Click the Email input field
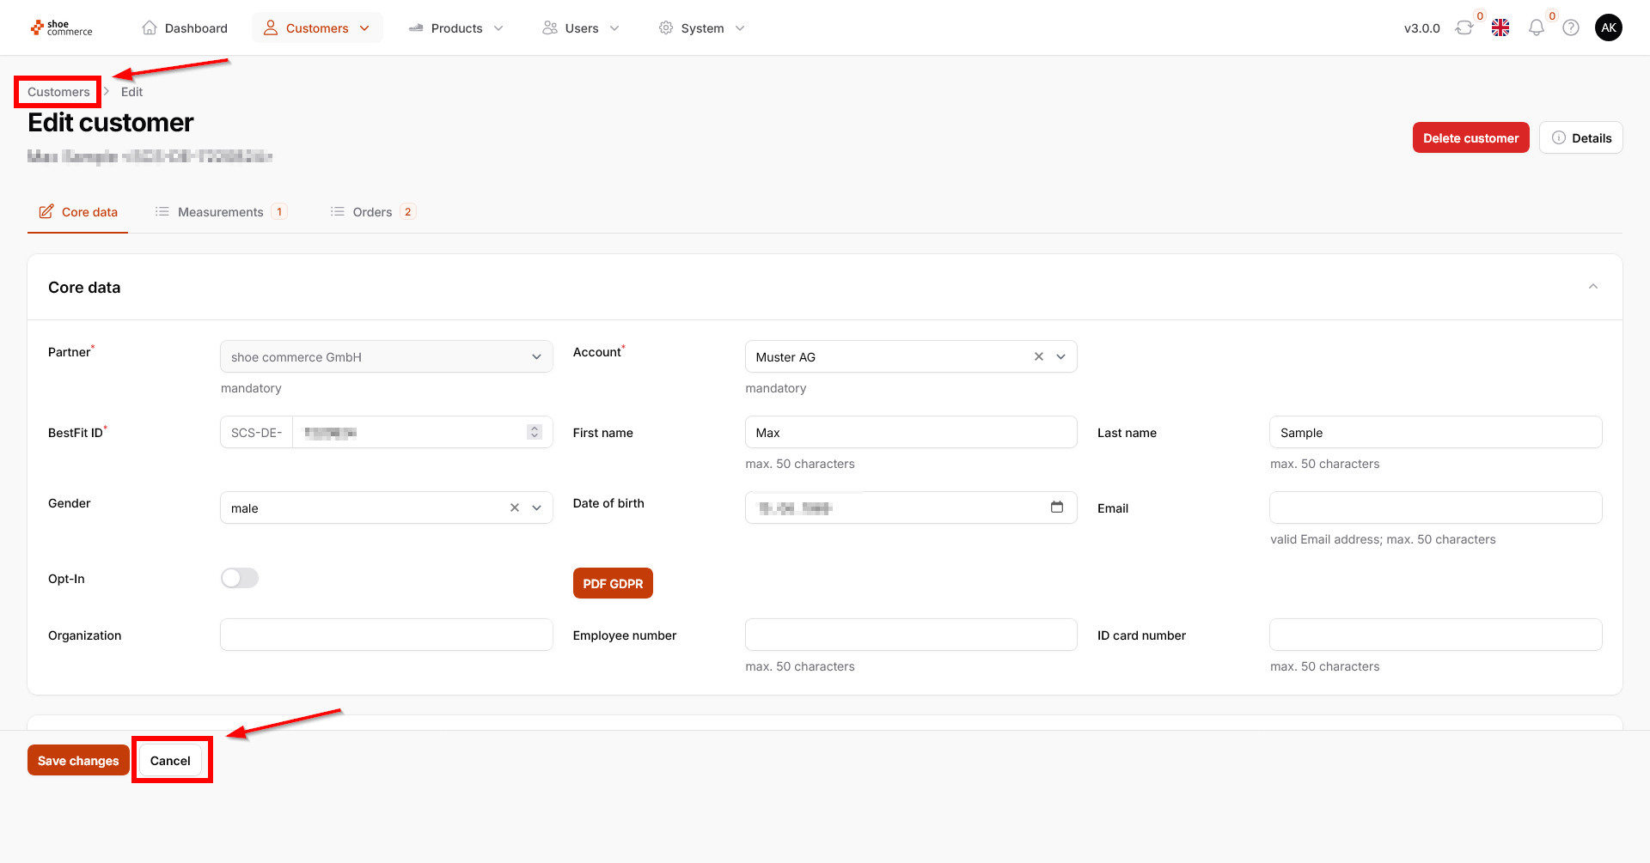This screenshot has width=1650, height=863. coord(1435,508)
